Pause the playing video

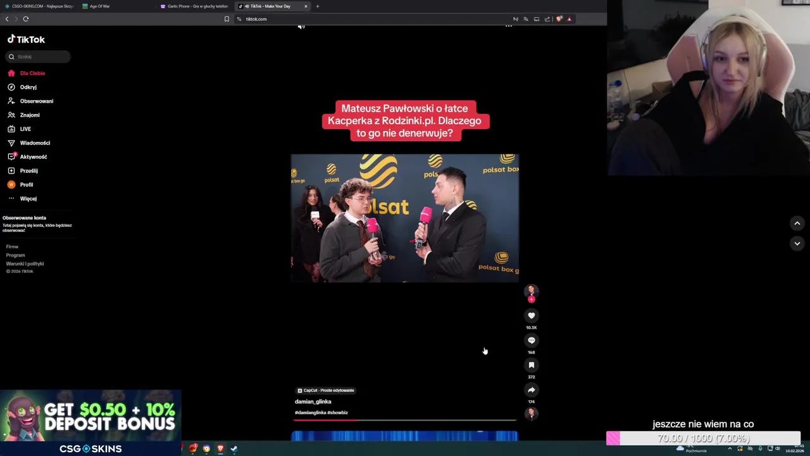(405, 218)
